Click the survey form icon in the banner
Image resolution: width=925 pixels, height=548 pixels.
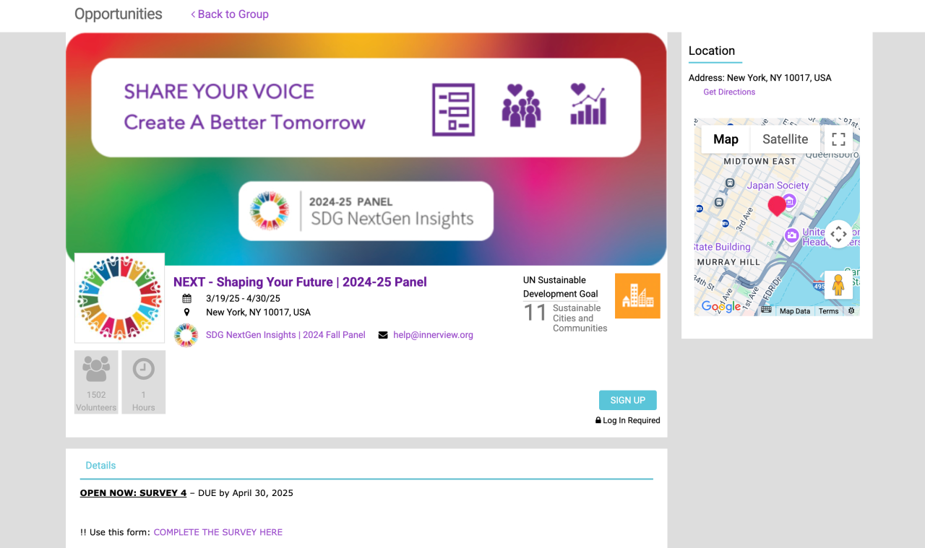[x=453, y=109]
